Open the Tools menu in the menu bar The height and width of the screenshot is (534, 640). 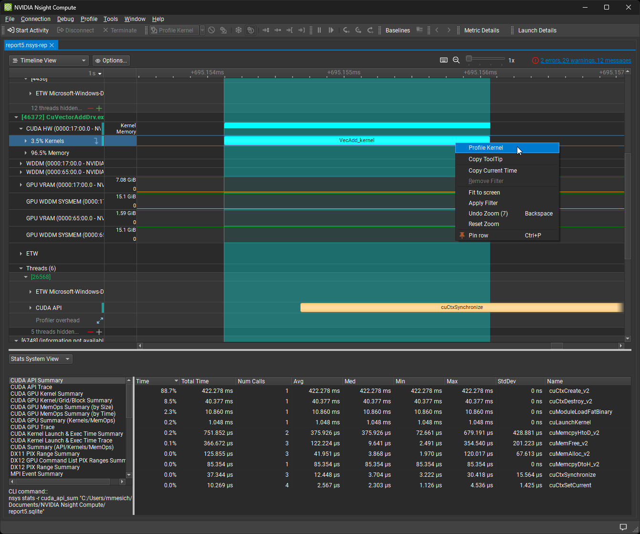pos(110,19)
